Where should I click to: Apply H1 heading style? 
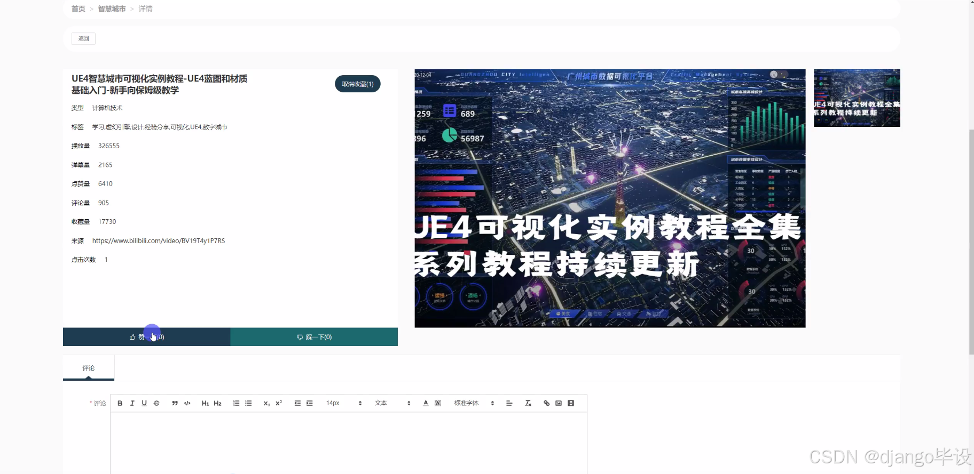click(205, 403)
